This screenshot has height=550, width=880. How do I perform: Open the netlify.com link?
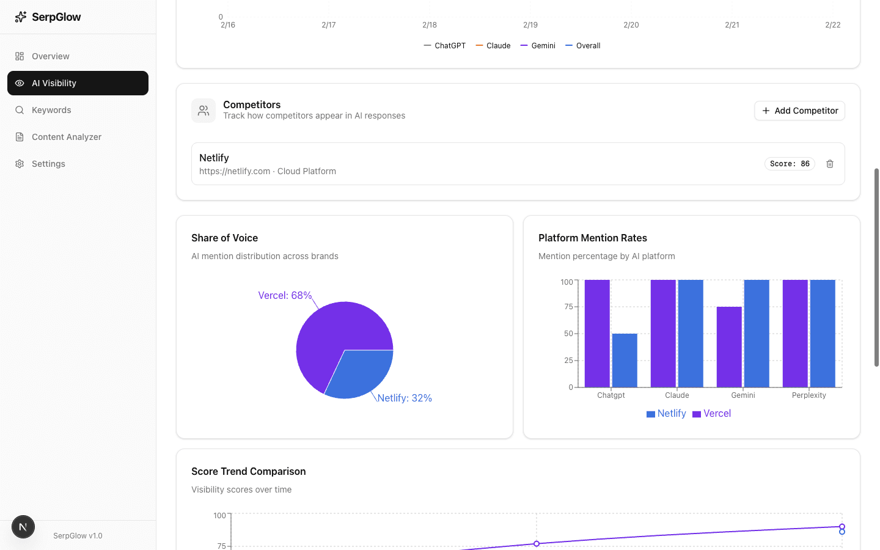click(235, 171)
